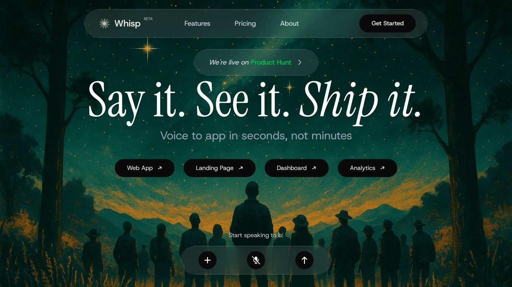
Task: Click the plus add button
Action: [208, 260]
